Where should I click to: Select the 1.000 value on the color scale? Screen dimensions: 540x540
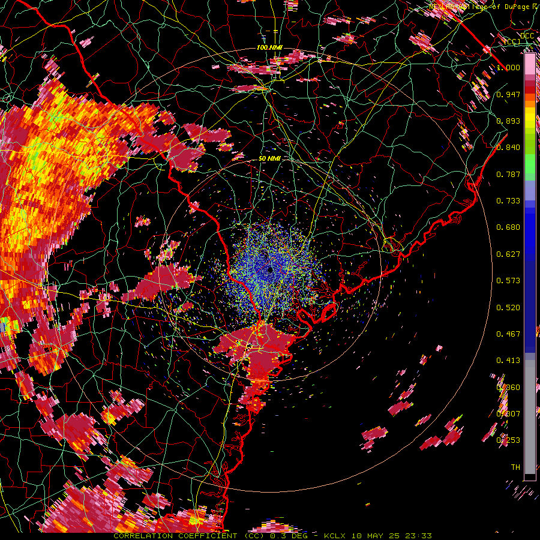click(508, 67)
